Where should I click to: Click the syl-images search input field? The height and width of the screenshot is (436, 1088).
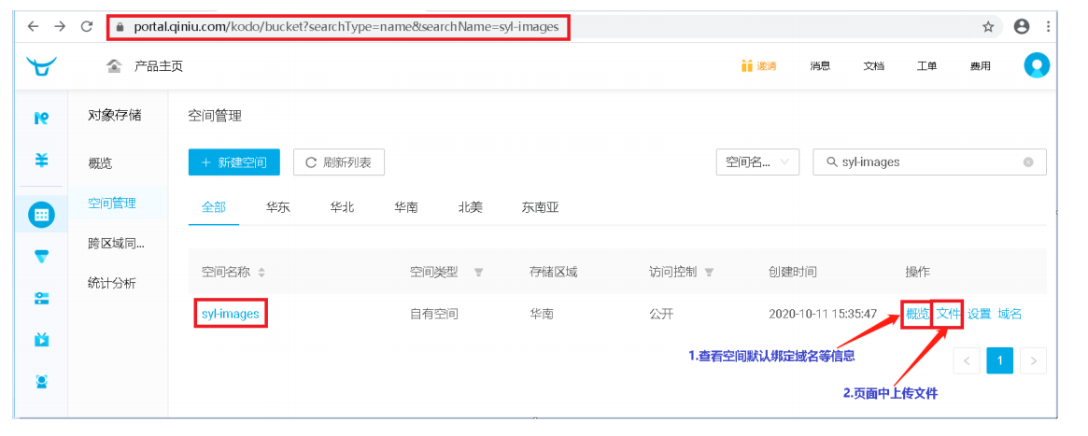[929, 162]
